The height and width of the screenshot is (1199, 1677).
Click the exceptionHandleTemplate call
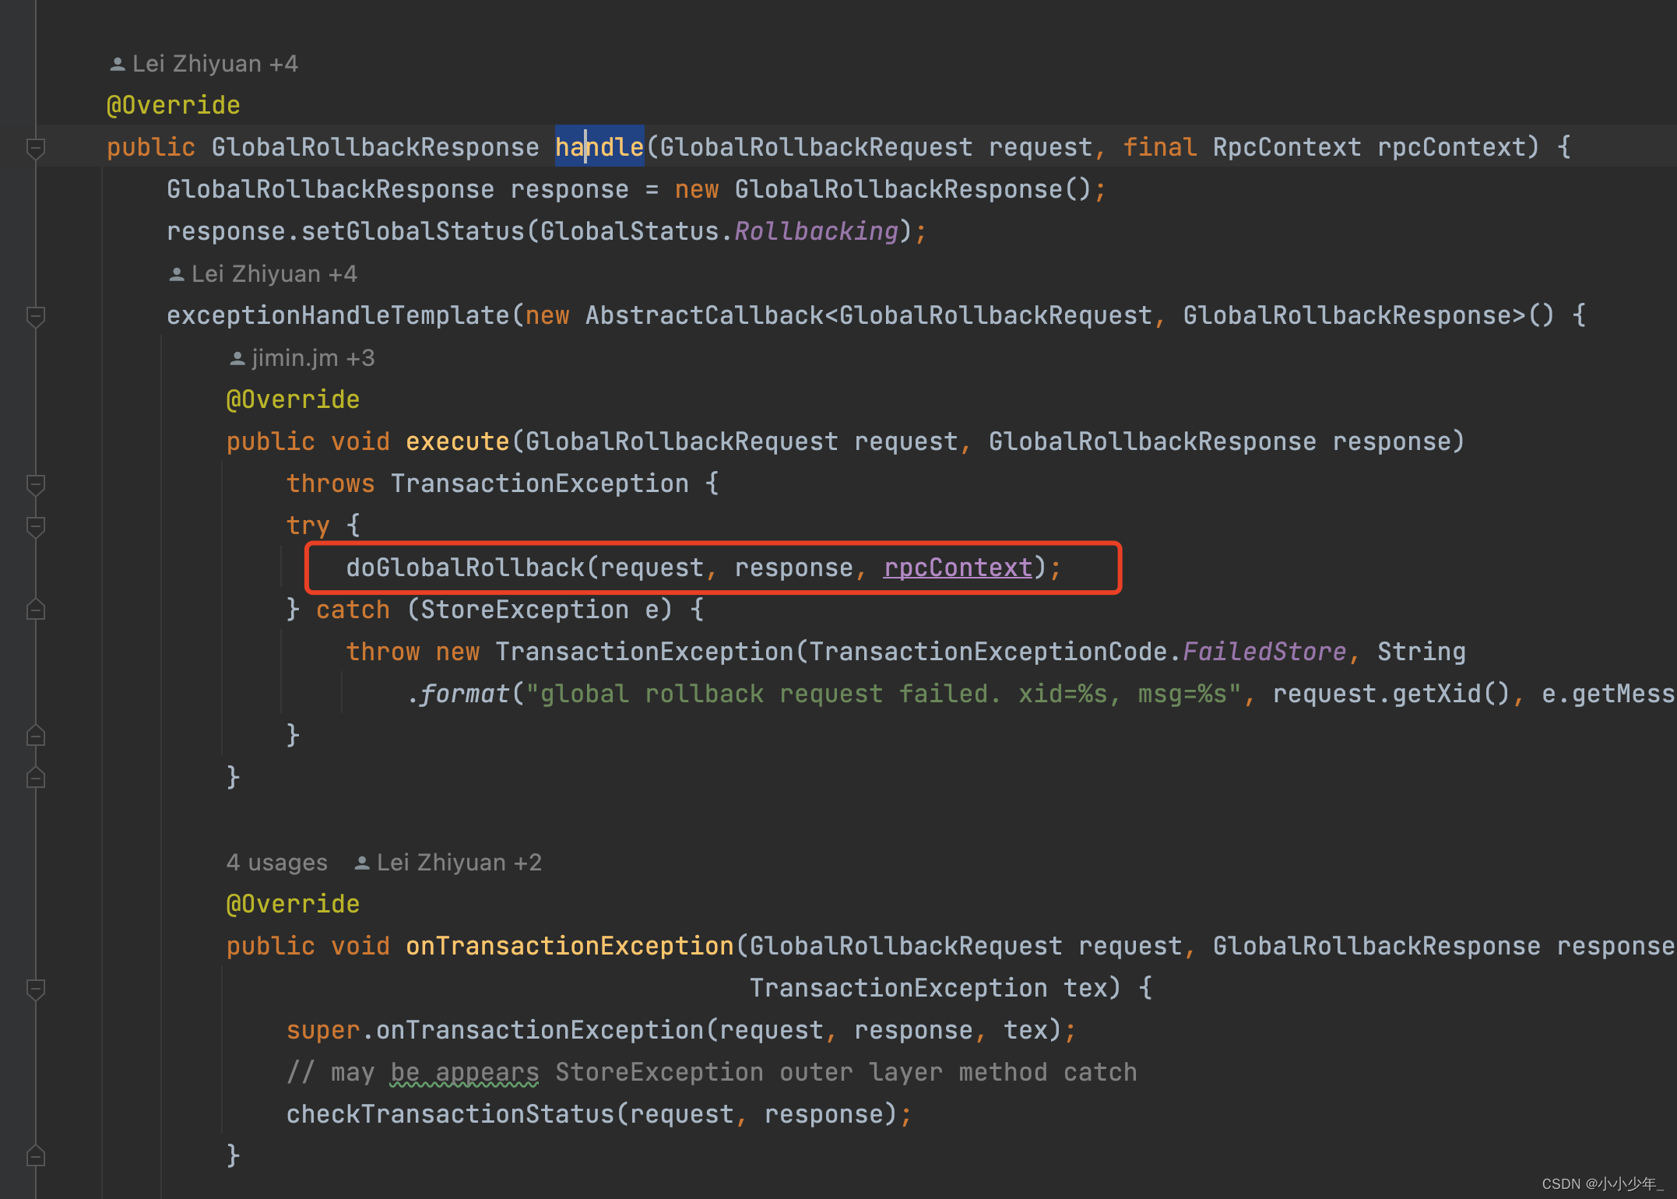pos(339,315)
